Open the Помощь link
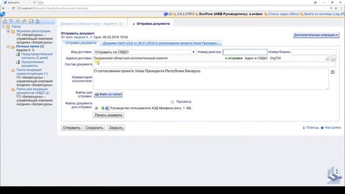 (x=313, y=128)
